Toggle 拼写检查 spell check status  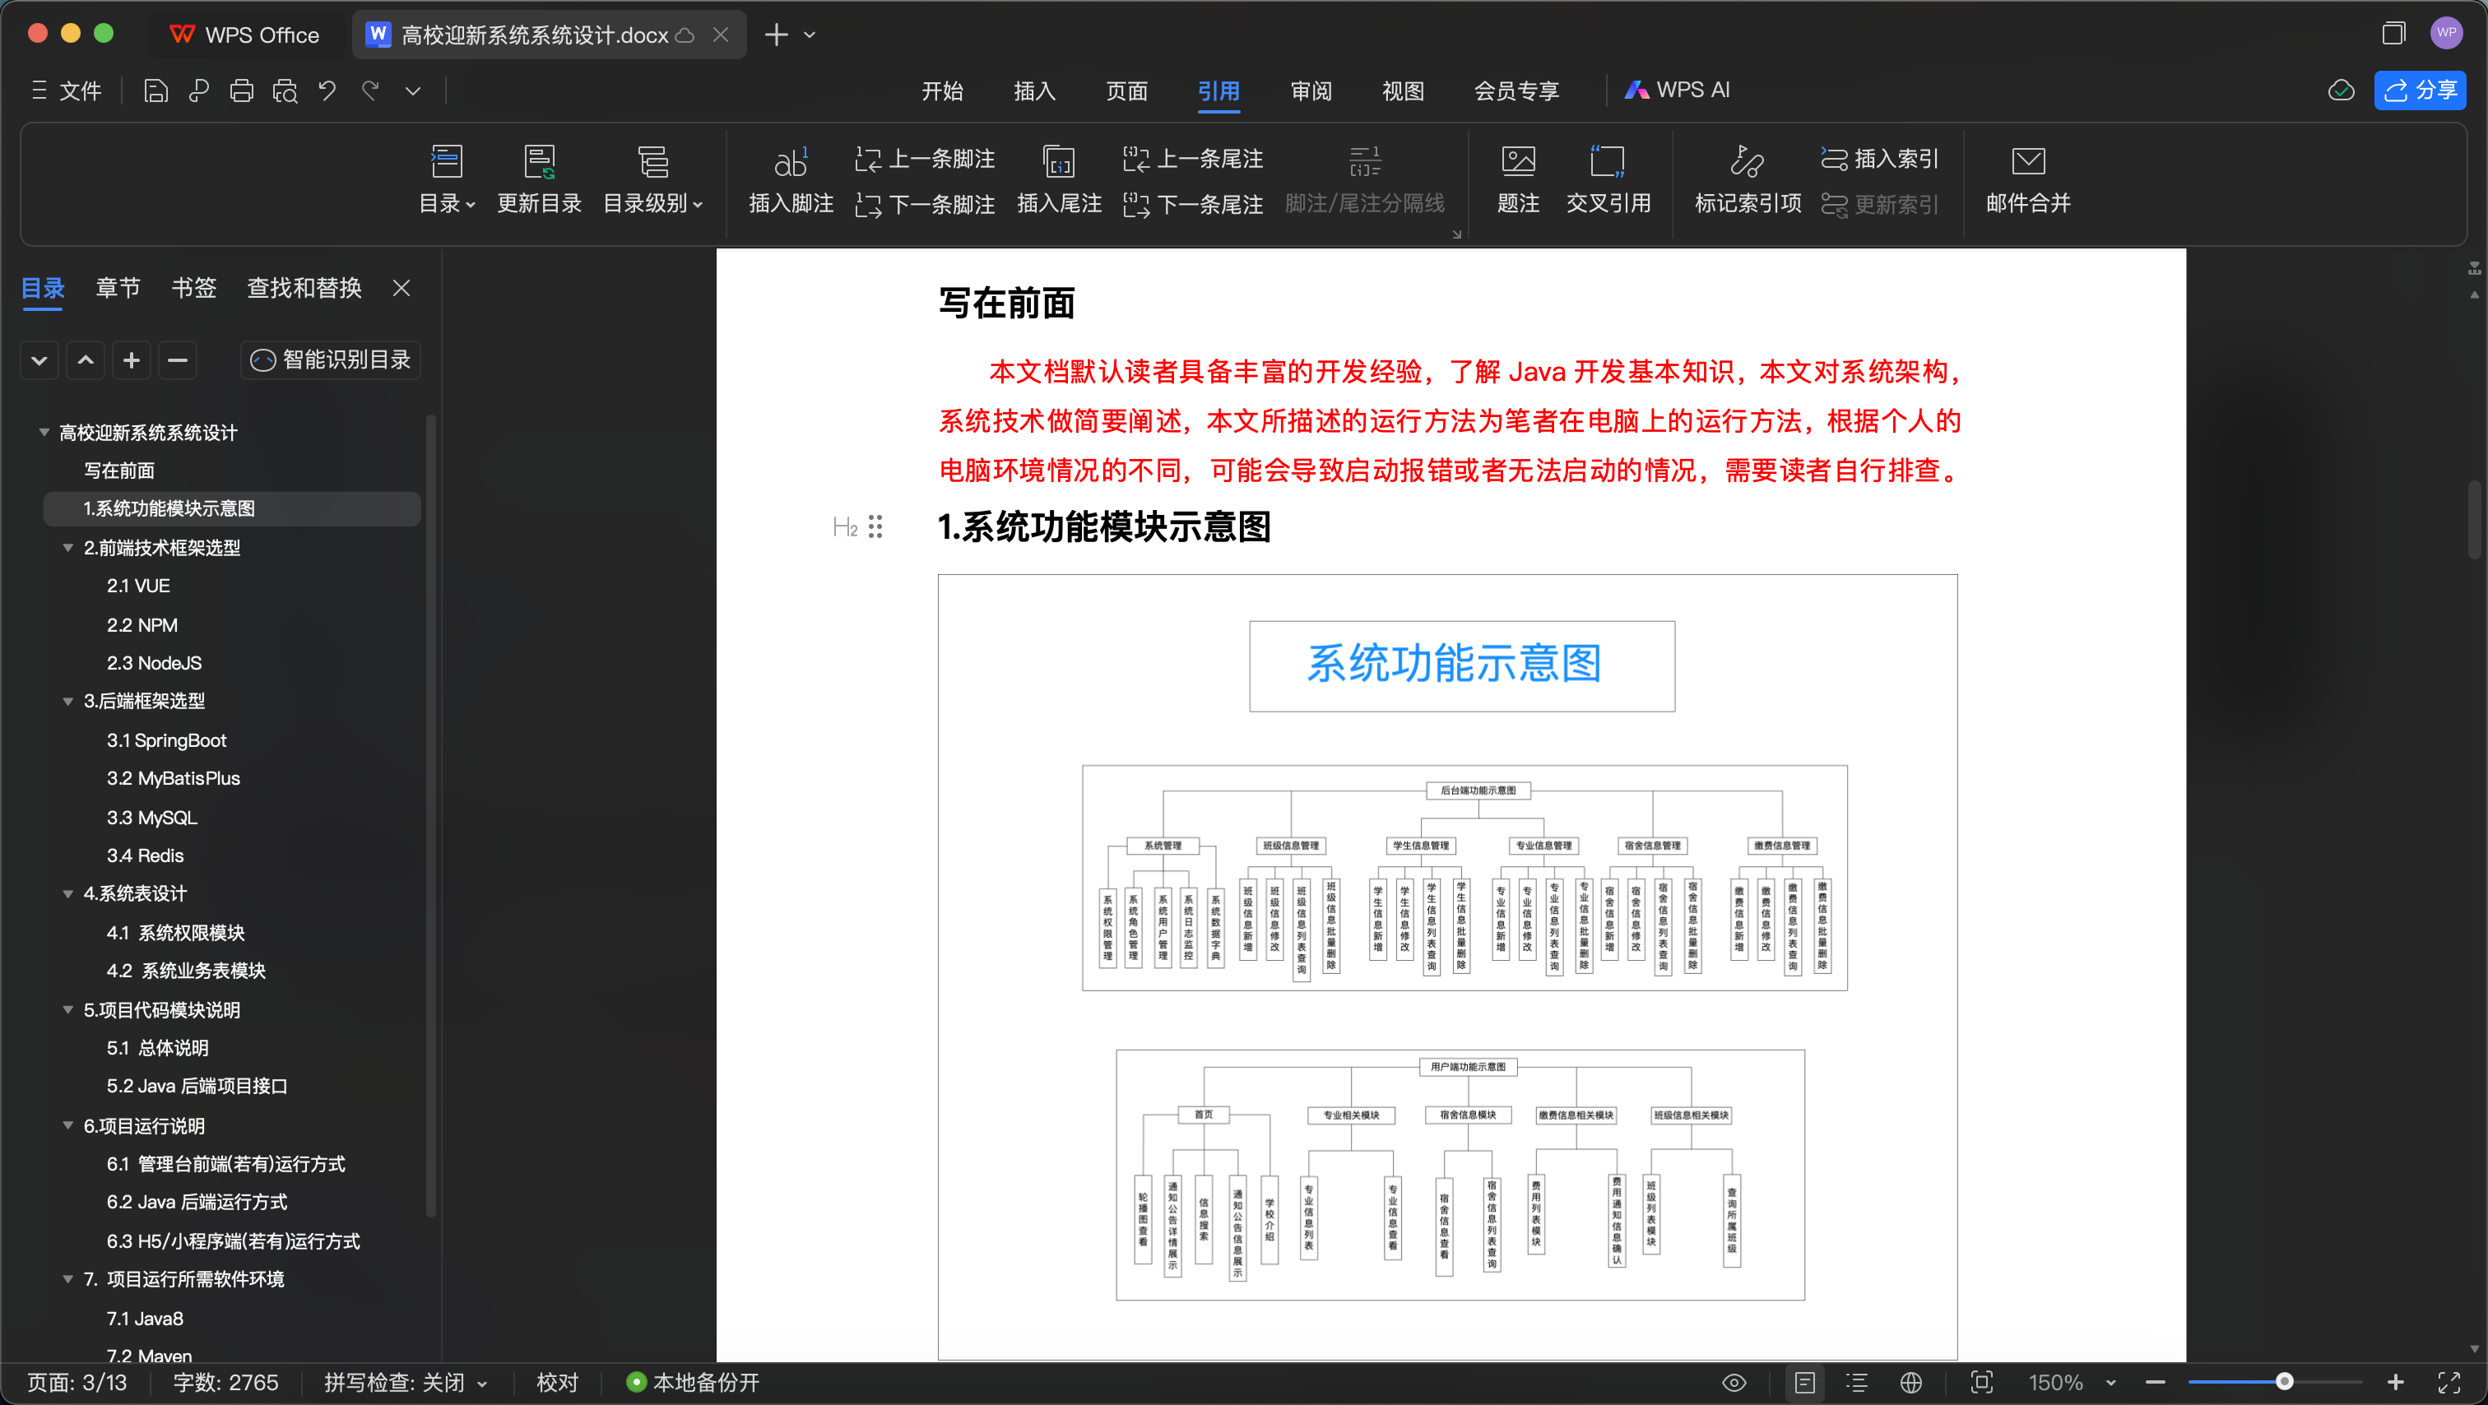(x=406, y=1382)
